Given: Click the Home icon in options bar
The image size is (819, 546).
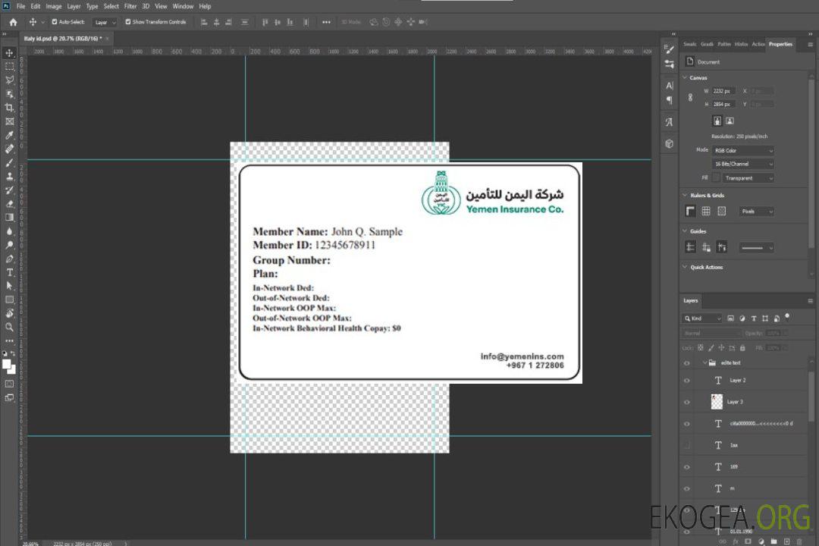Looking at the screenshot, I should click(x=13, y=22).
